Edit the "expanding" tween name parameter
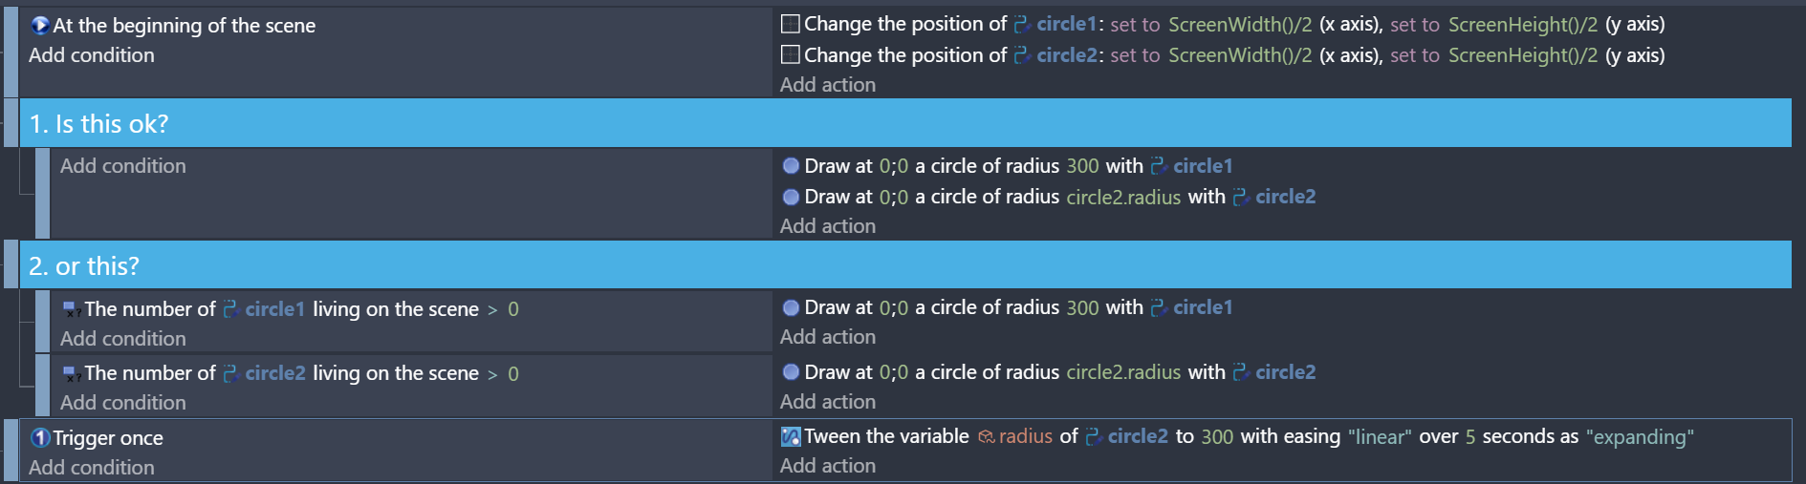Screen dimensions: 1806x484 tap(1640, 437)
